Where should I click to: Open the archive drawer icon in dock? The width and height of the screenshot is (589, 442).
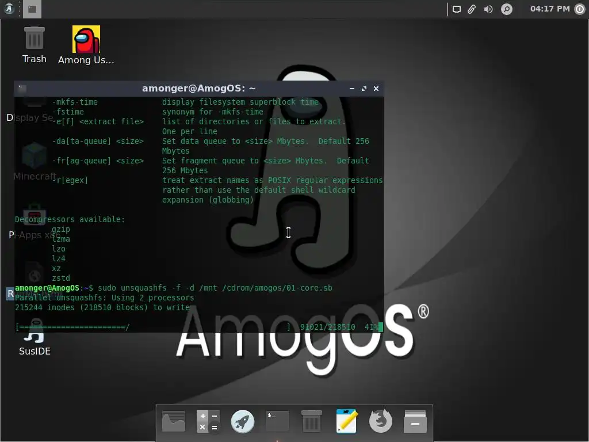(415, 421)
